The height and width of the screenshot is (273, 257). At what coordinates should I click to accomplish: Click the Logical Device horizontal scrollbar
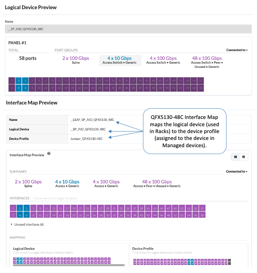[69, 265]
